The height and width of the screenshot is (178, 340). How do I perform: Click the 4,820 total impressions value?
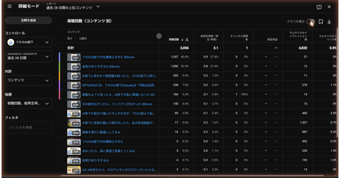click(x=303, y=48)
